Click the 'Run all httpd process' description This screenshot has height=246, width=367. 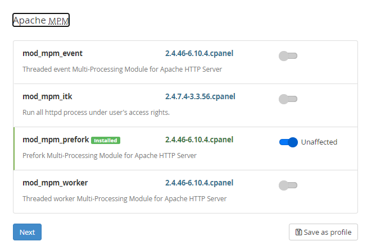click(96, 113)
